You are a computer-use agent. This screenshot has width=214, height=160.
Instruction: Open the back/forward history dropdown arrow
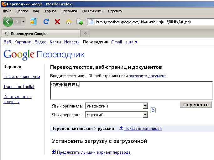(23, 22)
